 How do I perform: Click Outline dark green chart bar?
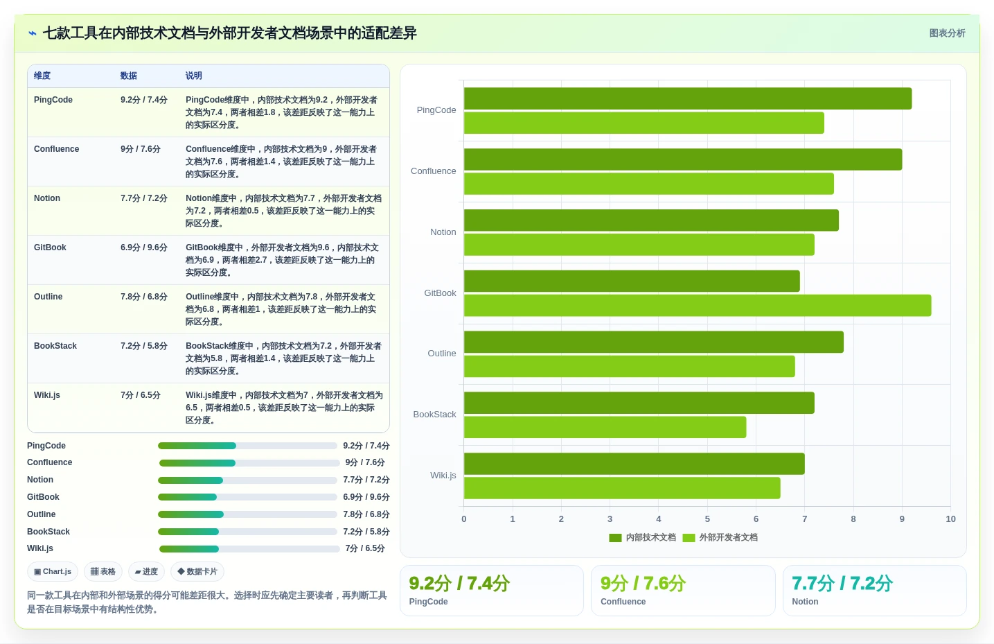pyautogui.click(x=654, y=342)
